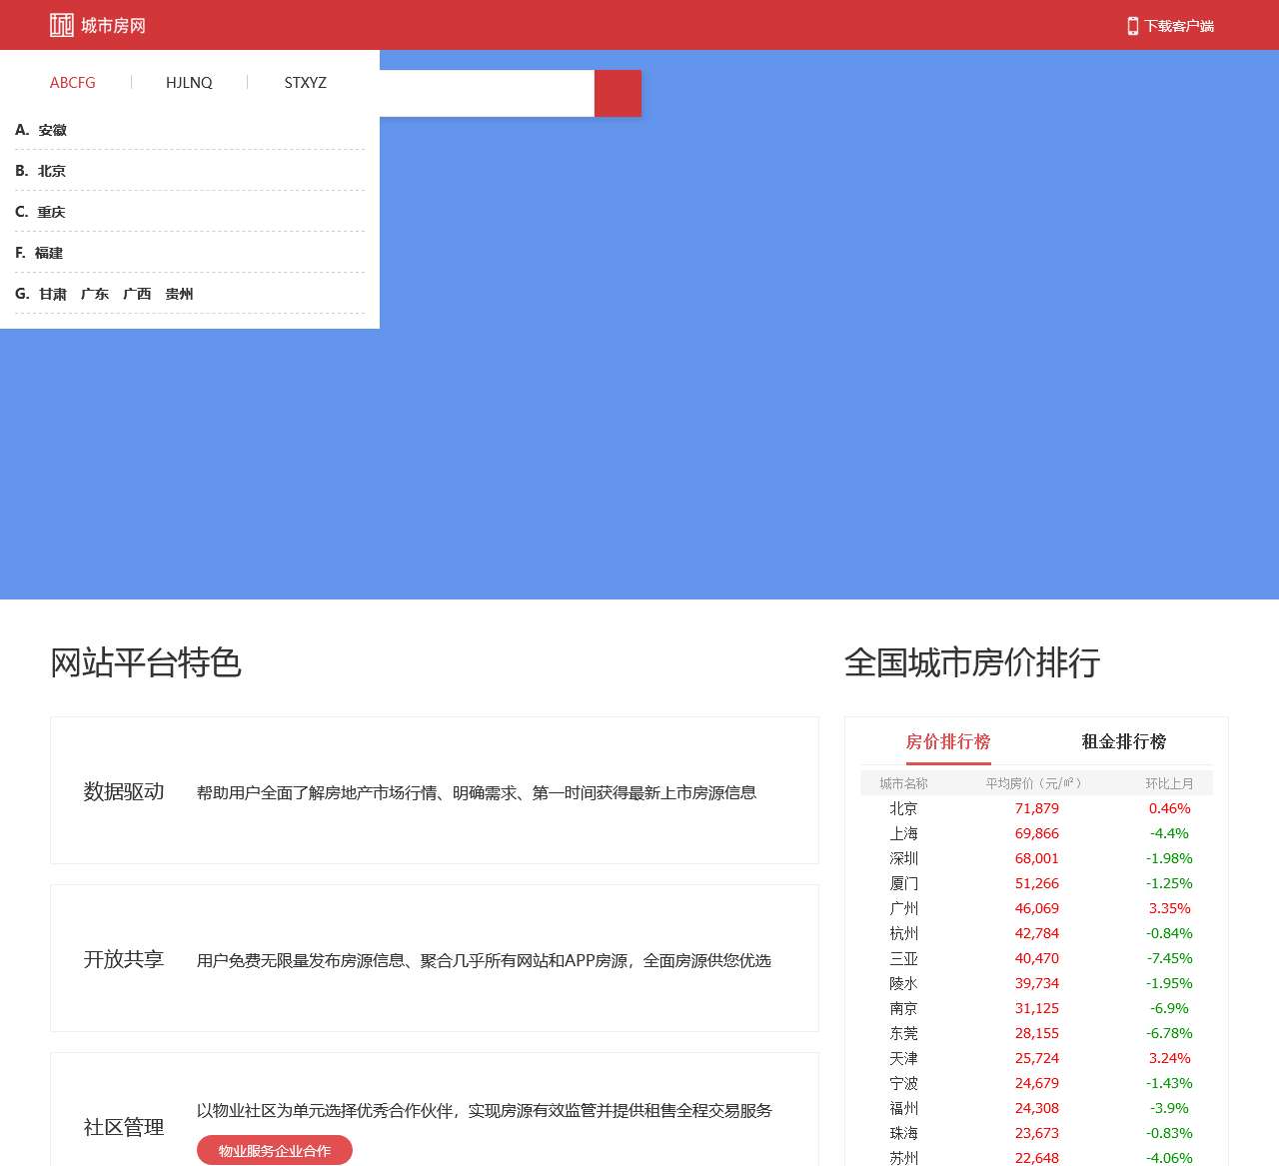Click the search input field
Viewport: 1279px width, 1166px height.
tap(487, 93)
